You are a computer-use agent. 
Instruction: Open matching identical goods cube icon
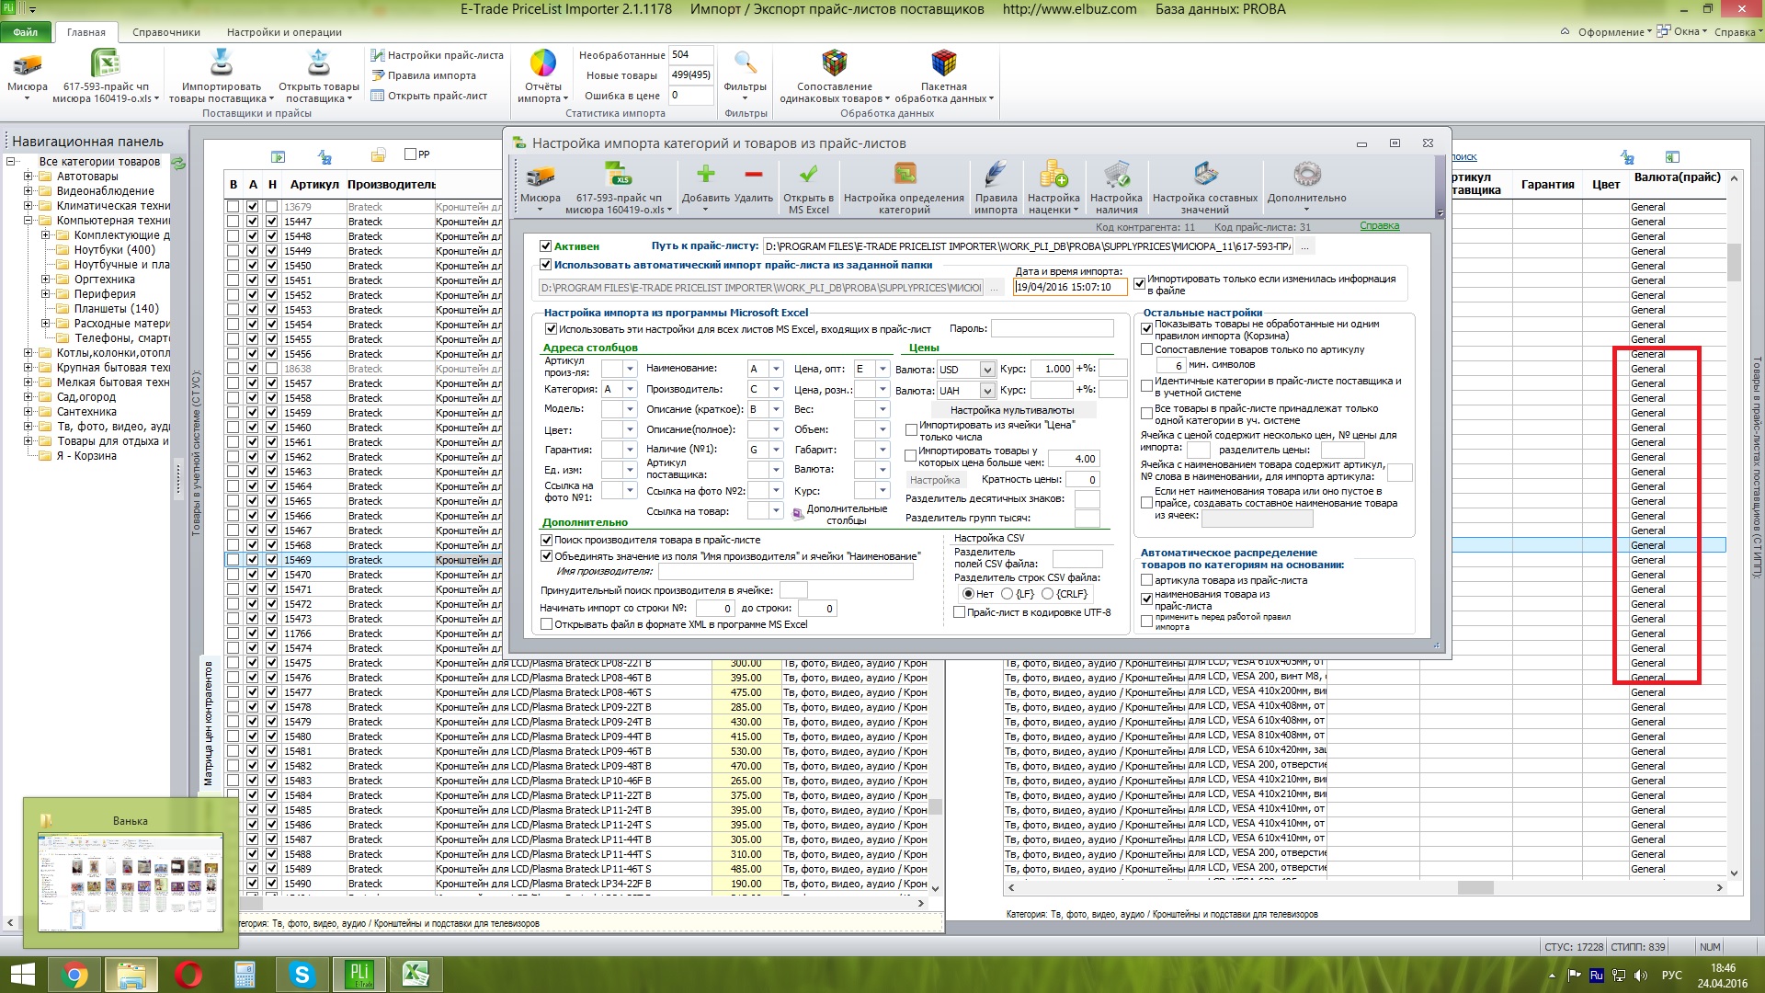(834, 63)
